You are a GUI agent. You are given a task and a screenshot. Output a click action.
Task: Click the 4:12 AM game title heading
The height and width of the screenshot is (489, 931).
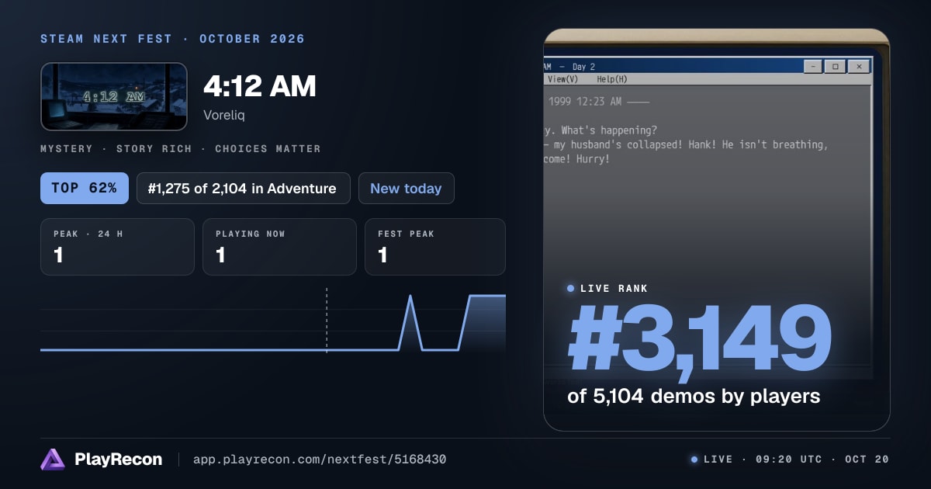click(x=260, y=86)
